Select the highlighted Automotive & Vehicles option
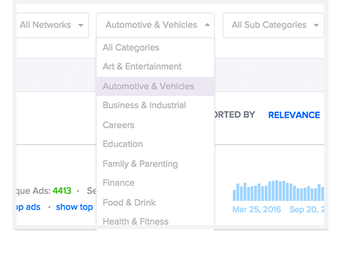 pyautogui.click(x=155, y=86)
